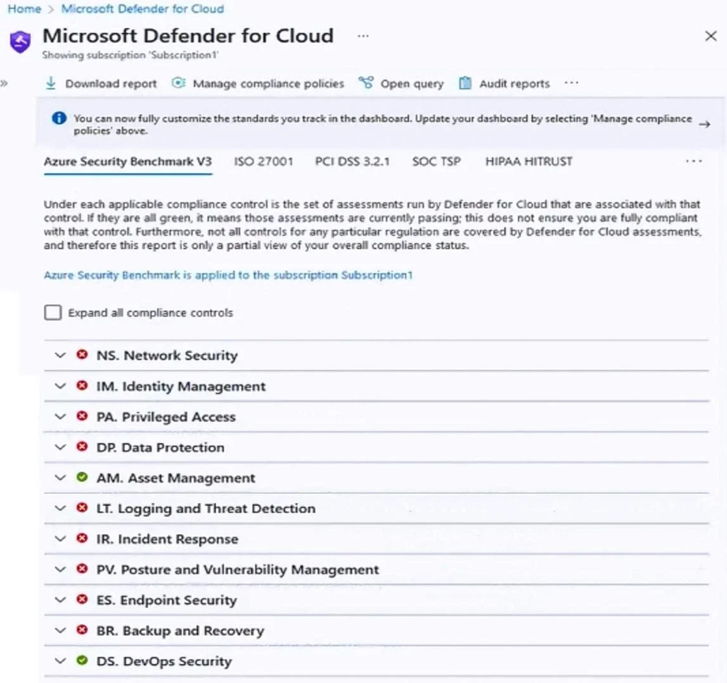
Task: Expand the NS. Network Security control
Action: point(60,355)
